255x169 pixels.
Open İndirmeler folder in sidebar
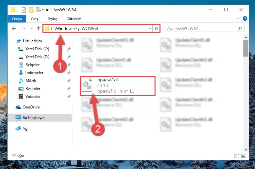[x=34, y=73]
